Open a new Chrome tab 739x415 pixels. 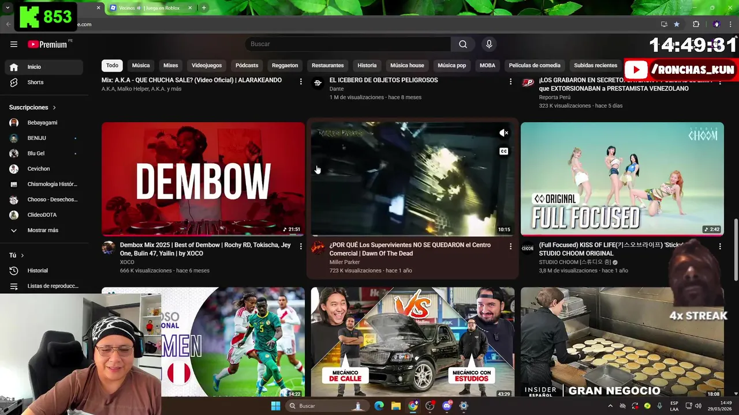[204, 8]
